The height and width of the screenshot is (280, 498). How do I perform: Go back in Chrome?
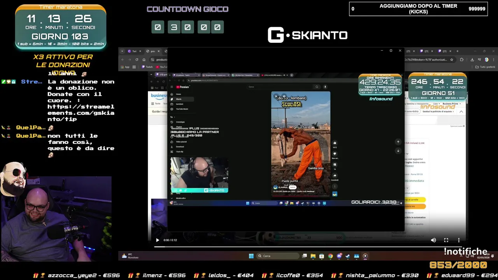coord(123,59)
